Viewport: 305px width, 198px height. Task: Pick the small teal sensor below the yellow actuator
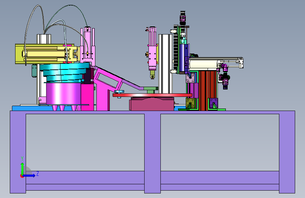(x=34, y=71)
